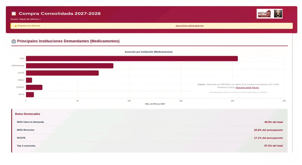Open Plataforma oficial discusion.salud.gob.mx link under chart
The width and height of the screenshot is (302, 165).
247,87
